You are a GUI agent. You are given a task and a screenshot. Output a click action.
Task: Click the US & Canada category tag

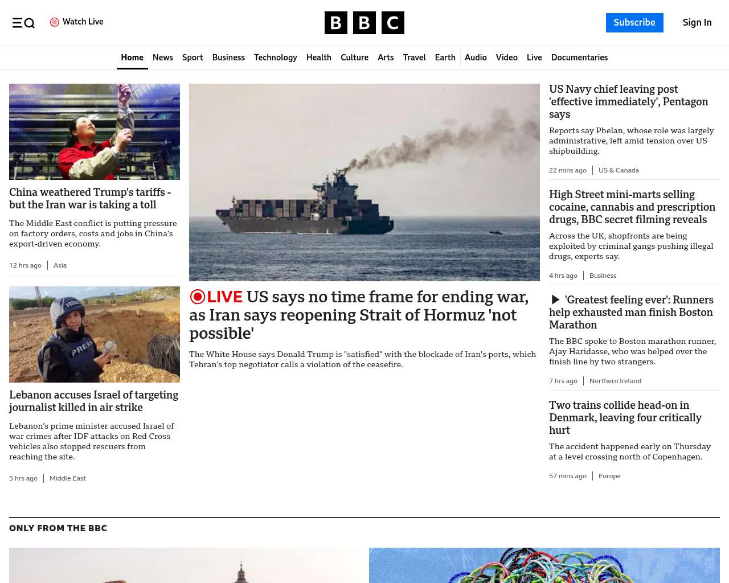pos(619,170)
